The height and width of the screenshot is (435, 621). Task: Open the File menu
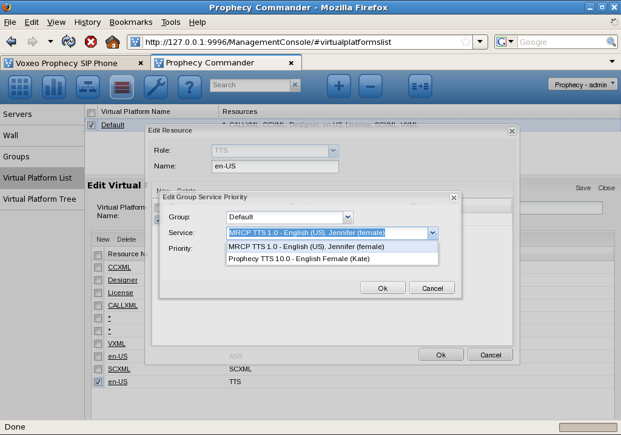(10, 22)
